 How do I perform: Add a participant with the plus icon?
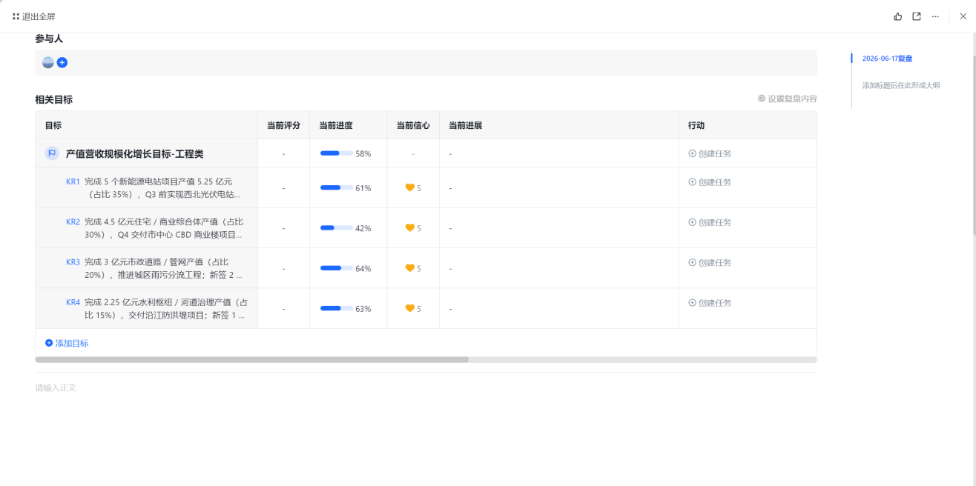click(x=62, y=62)
